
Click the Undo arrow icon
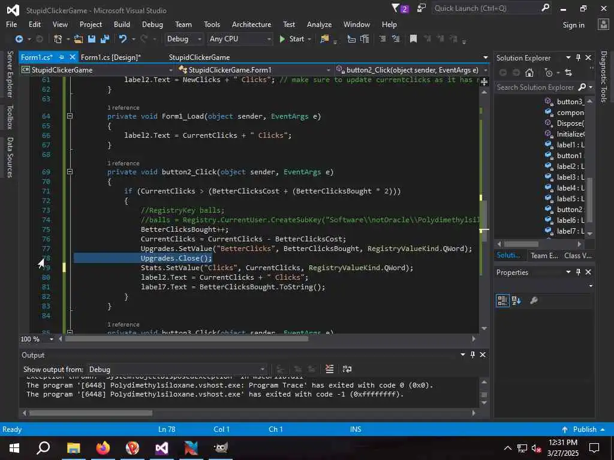pyautogui.click(x=122, y=39)
